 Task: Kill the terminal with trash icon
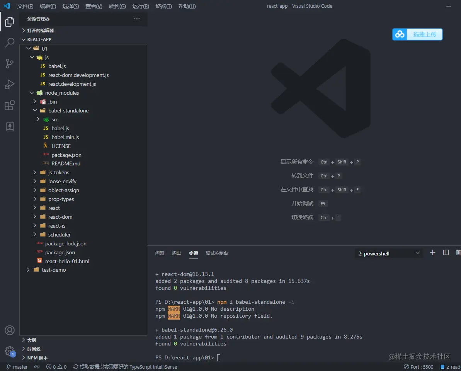click(x=458, y=252)
